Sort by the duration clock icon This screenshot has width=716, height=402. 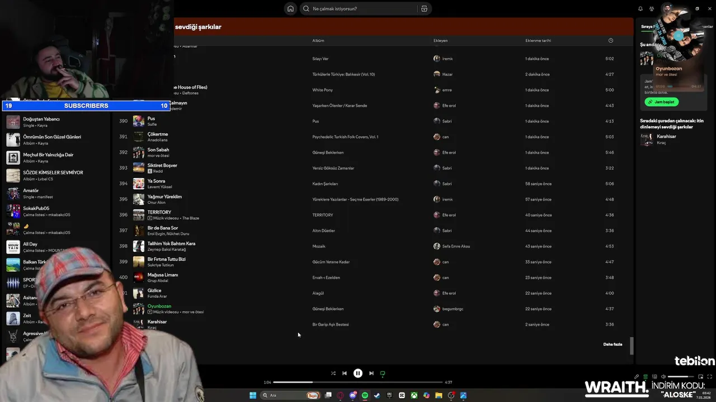pyautogui.click(x=610, y=40)
